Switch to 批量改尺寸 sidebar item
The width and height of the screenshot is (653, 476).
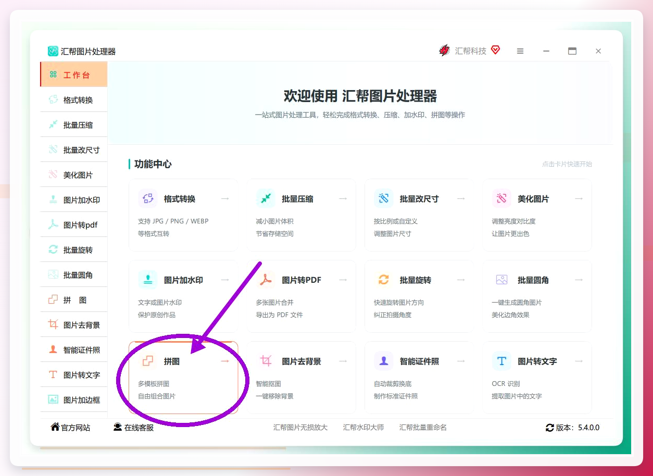74,149
